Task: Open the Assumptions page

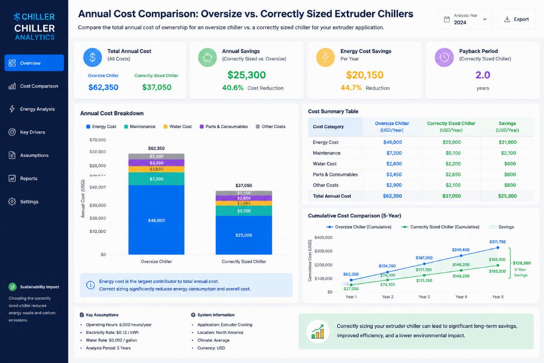Action: click(x=34, y=156)
